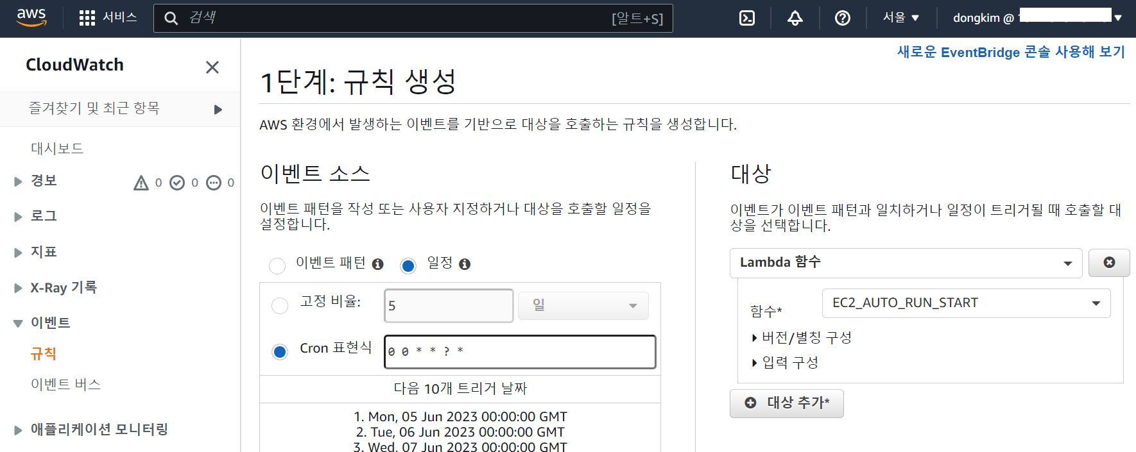Image resolution: width=1136 pixels, height=452 pixels.
Task: Expand the 지표 sidebar section
Action: point(18,253)
